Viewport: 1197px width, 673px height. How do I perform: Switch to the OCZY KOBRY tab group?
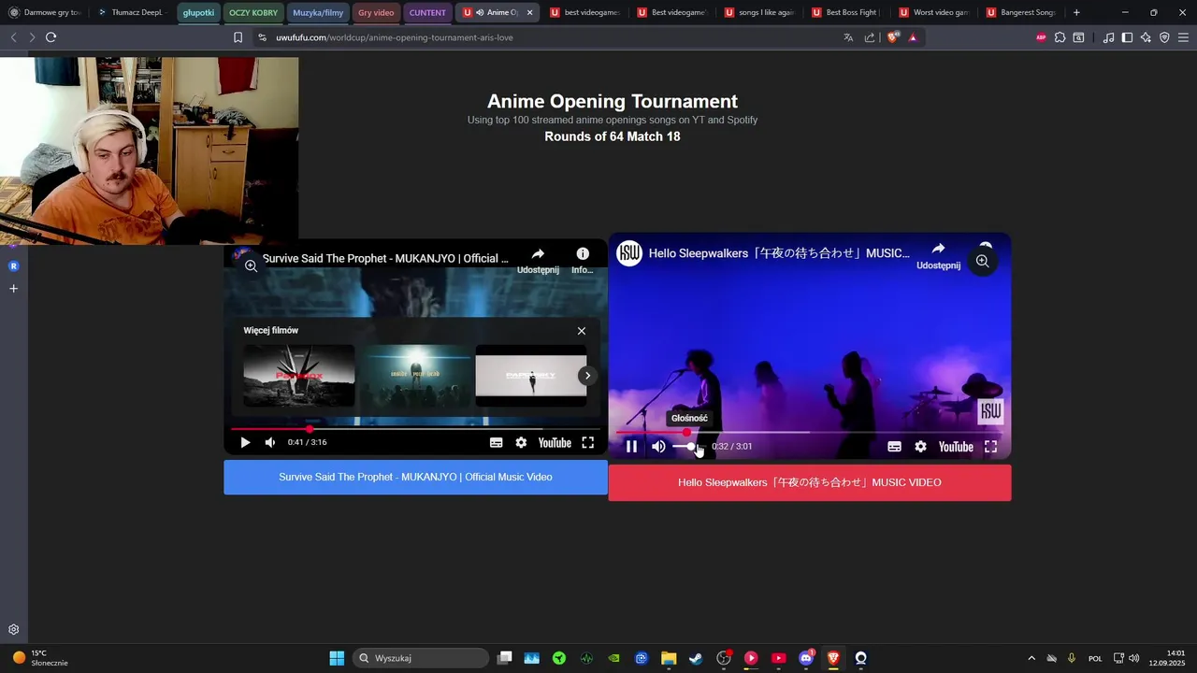click(x=253, y=13)
